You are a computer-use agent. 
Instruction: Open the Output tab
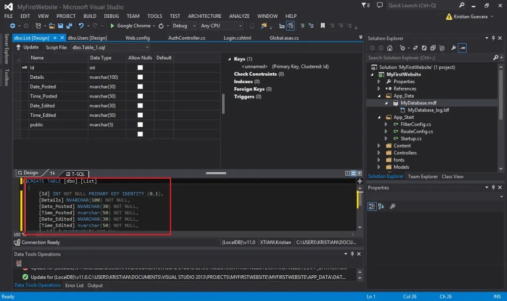click(95, 286)
